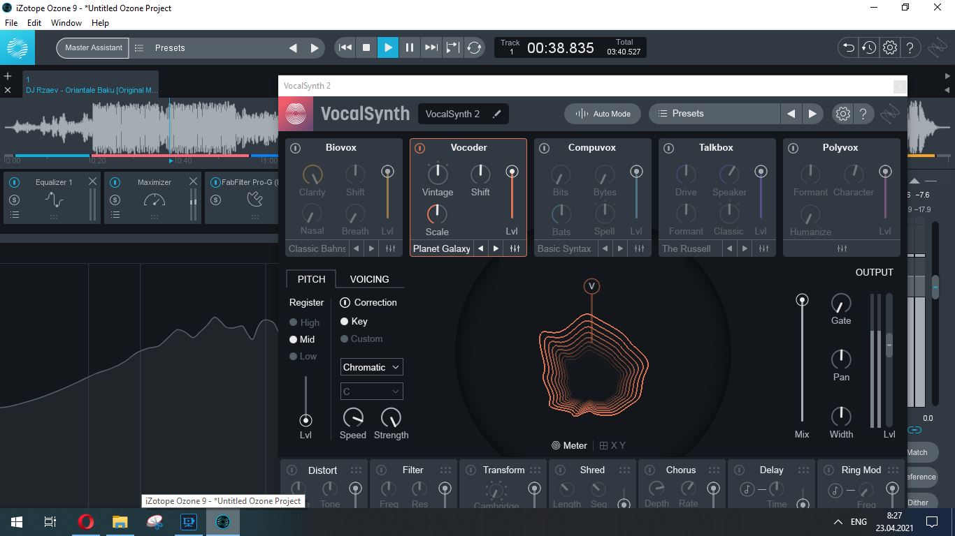Open Polyvox advanced settings sliders icon

[842, 248]
